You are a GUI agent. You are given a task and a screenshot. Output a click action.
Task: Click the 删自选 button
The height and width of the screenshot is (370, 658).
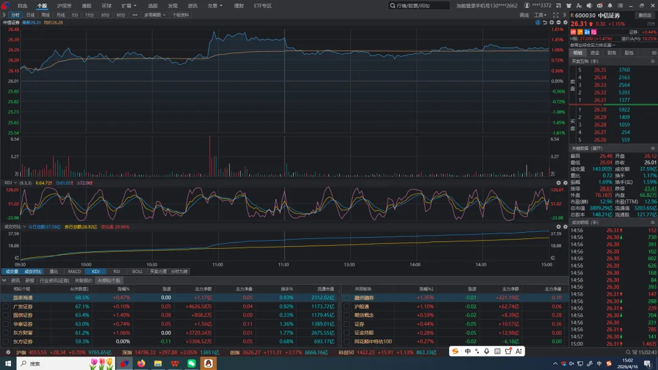(x=645, y=15)
